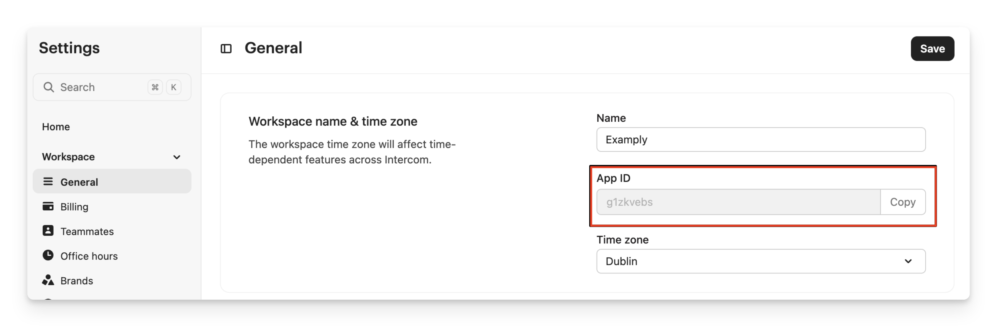Image resolution: width=997 pixels, height=327 pixels.
Task: Open the Teammates settings page
Action: coord(87,231)
